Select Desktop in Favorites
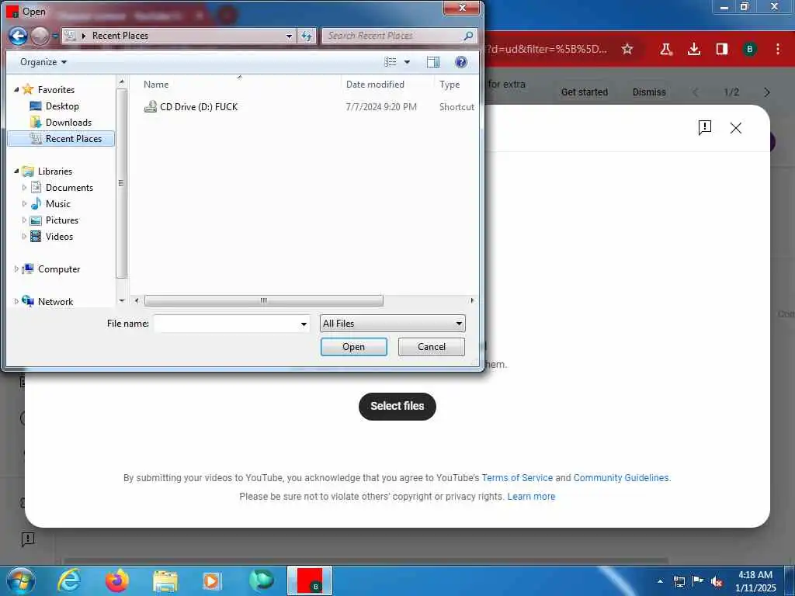 (62, 106)
